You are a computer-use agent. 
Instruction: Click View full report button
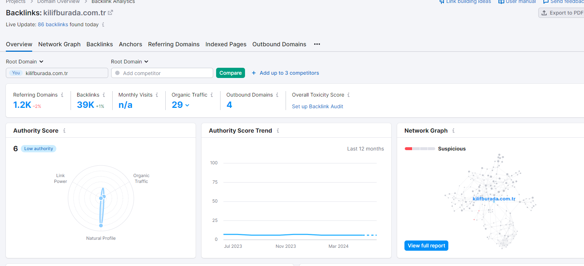tap(426, 246)
